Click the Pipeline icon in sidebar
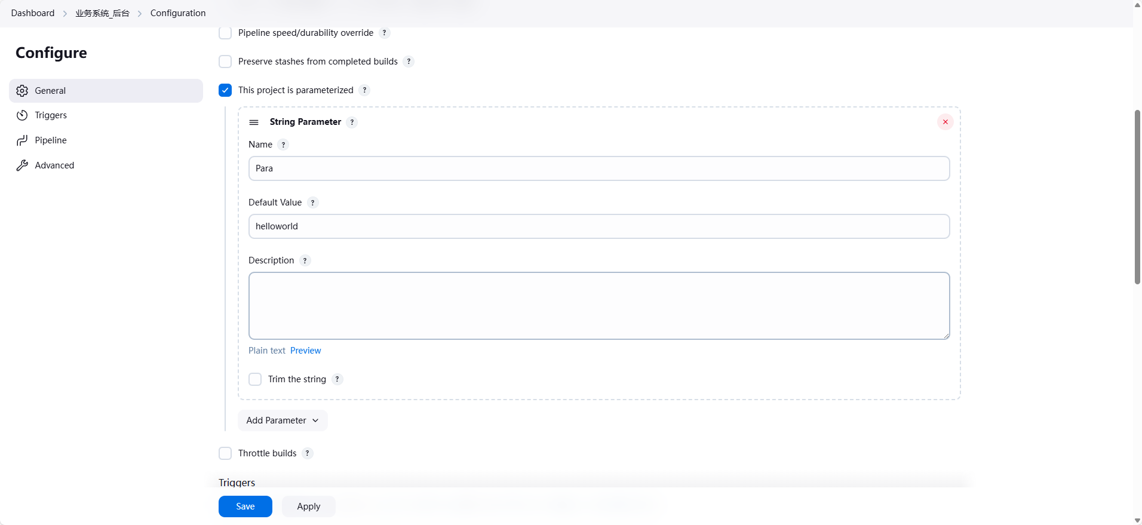This screenshot has height=525, width=1142. [x=22, y=140]
